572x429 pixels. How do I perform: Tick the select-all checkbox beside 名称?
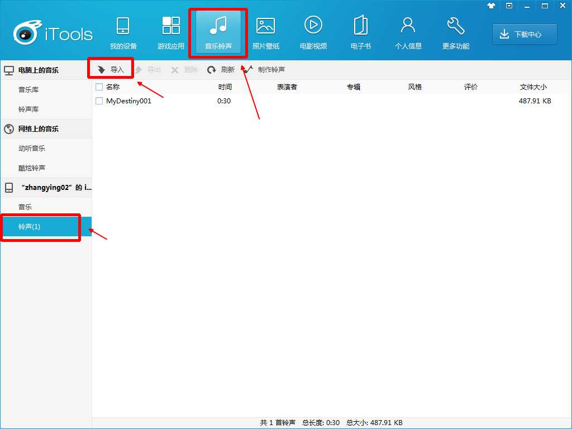(99, 87)
